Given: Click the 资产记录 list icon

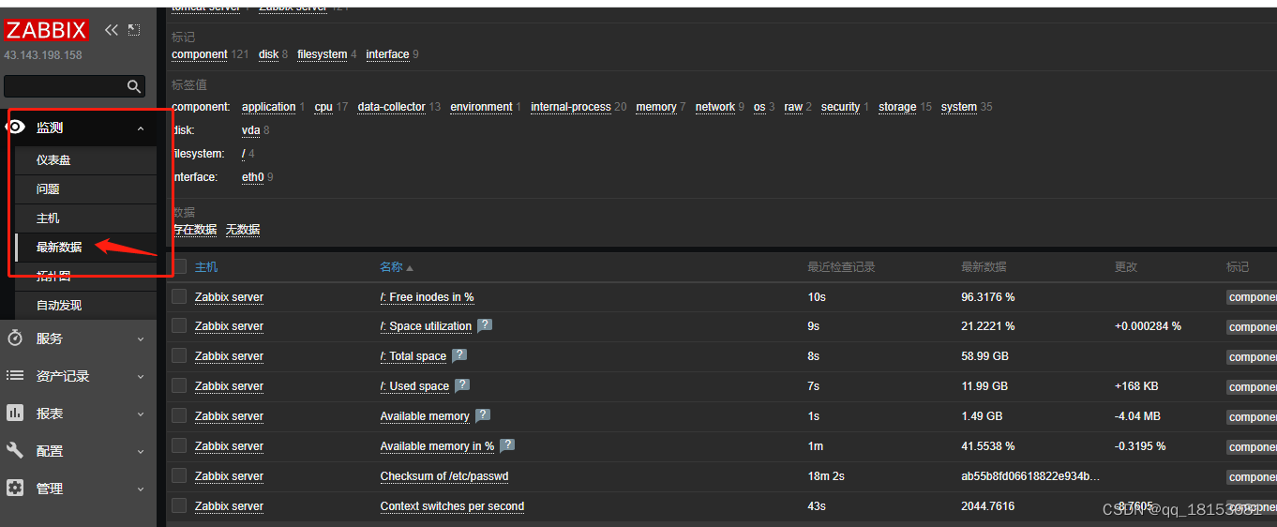Looking at the screenshot, I should coord(15,375).
